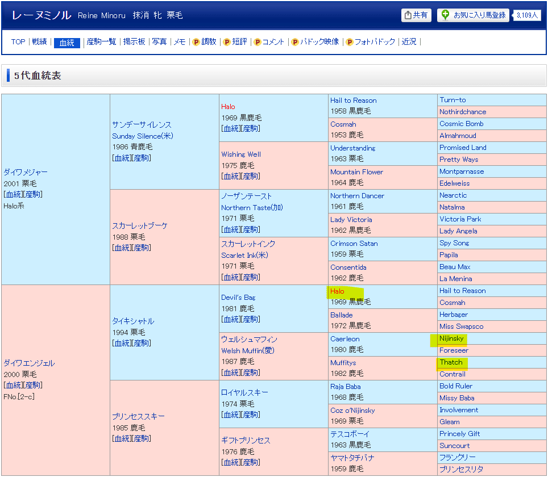Open the Wishing Well link
Screen dimensions: 548x477
click(x=241, y=154)
